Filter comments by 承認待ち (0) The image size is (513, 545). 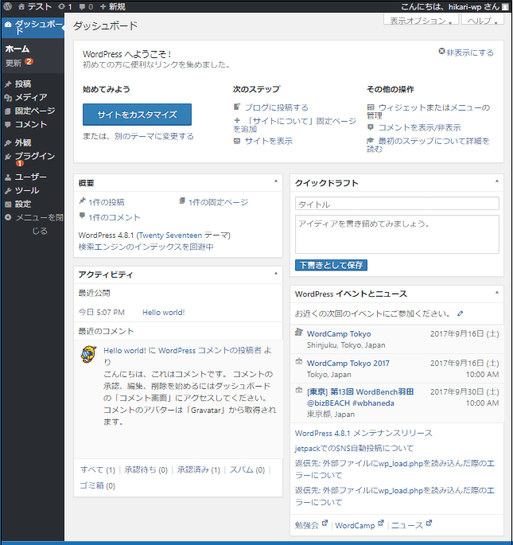[x=146, y=470]
